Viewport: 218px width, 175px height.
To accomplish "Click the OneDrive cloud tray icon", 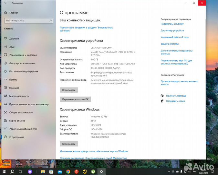I will (177, 171).
